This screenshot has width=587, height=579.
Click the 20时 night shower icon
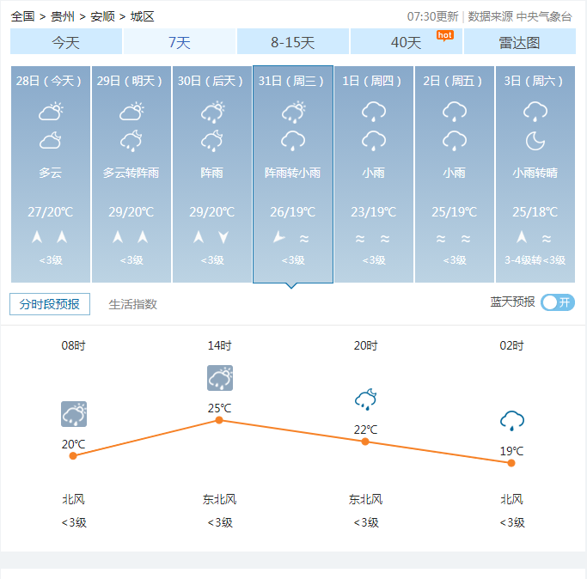tap(366, 399)
